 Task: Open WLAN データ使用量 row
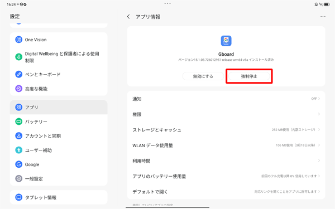click(x=226, y=145)
